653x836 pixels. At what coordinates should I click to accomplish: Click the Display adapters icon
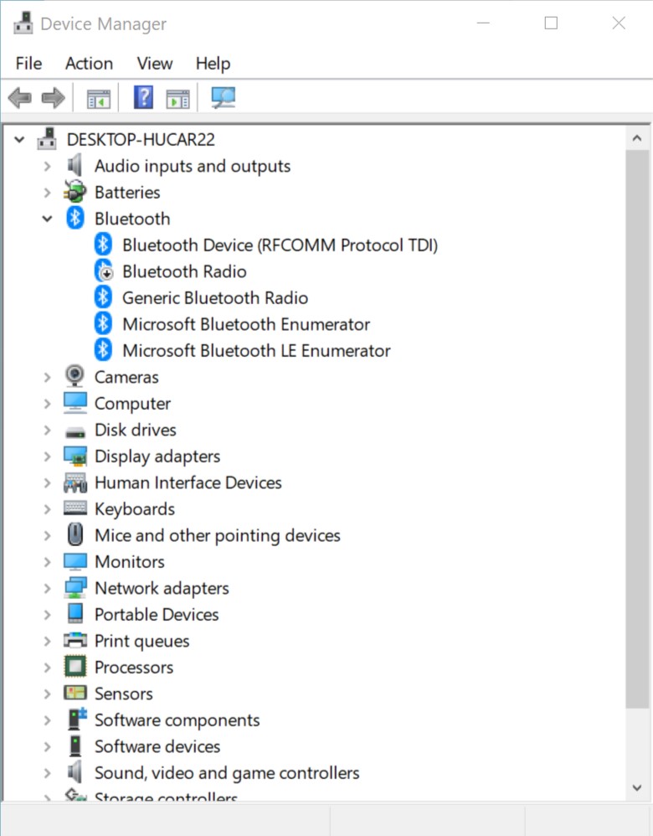[75, 456]
